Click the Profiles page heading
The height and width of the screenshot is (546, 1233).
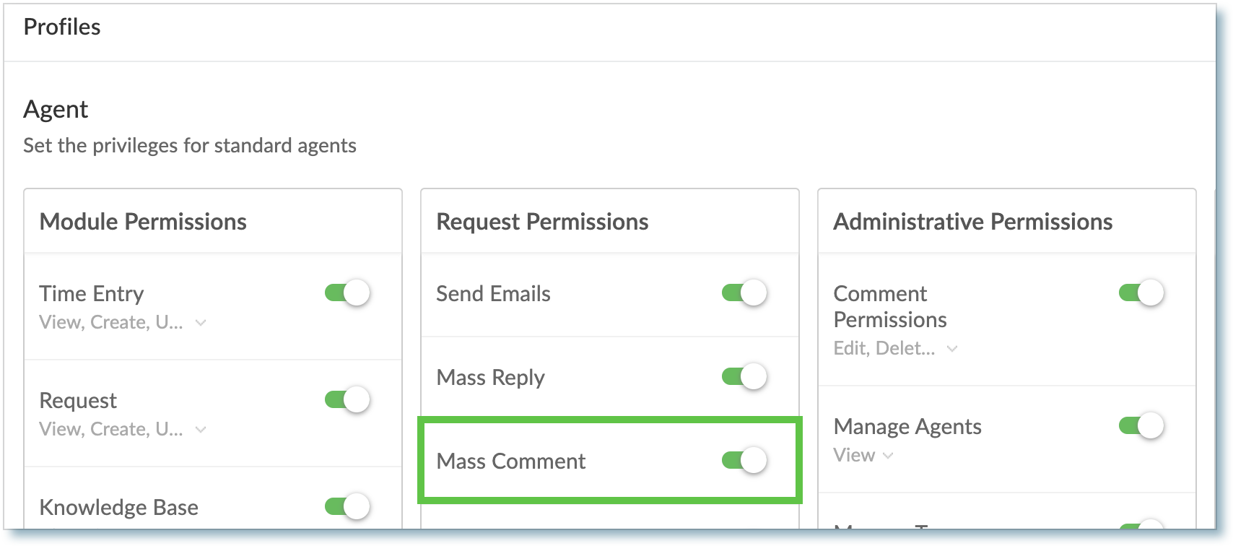point(62,27)
